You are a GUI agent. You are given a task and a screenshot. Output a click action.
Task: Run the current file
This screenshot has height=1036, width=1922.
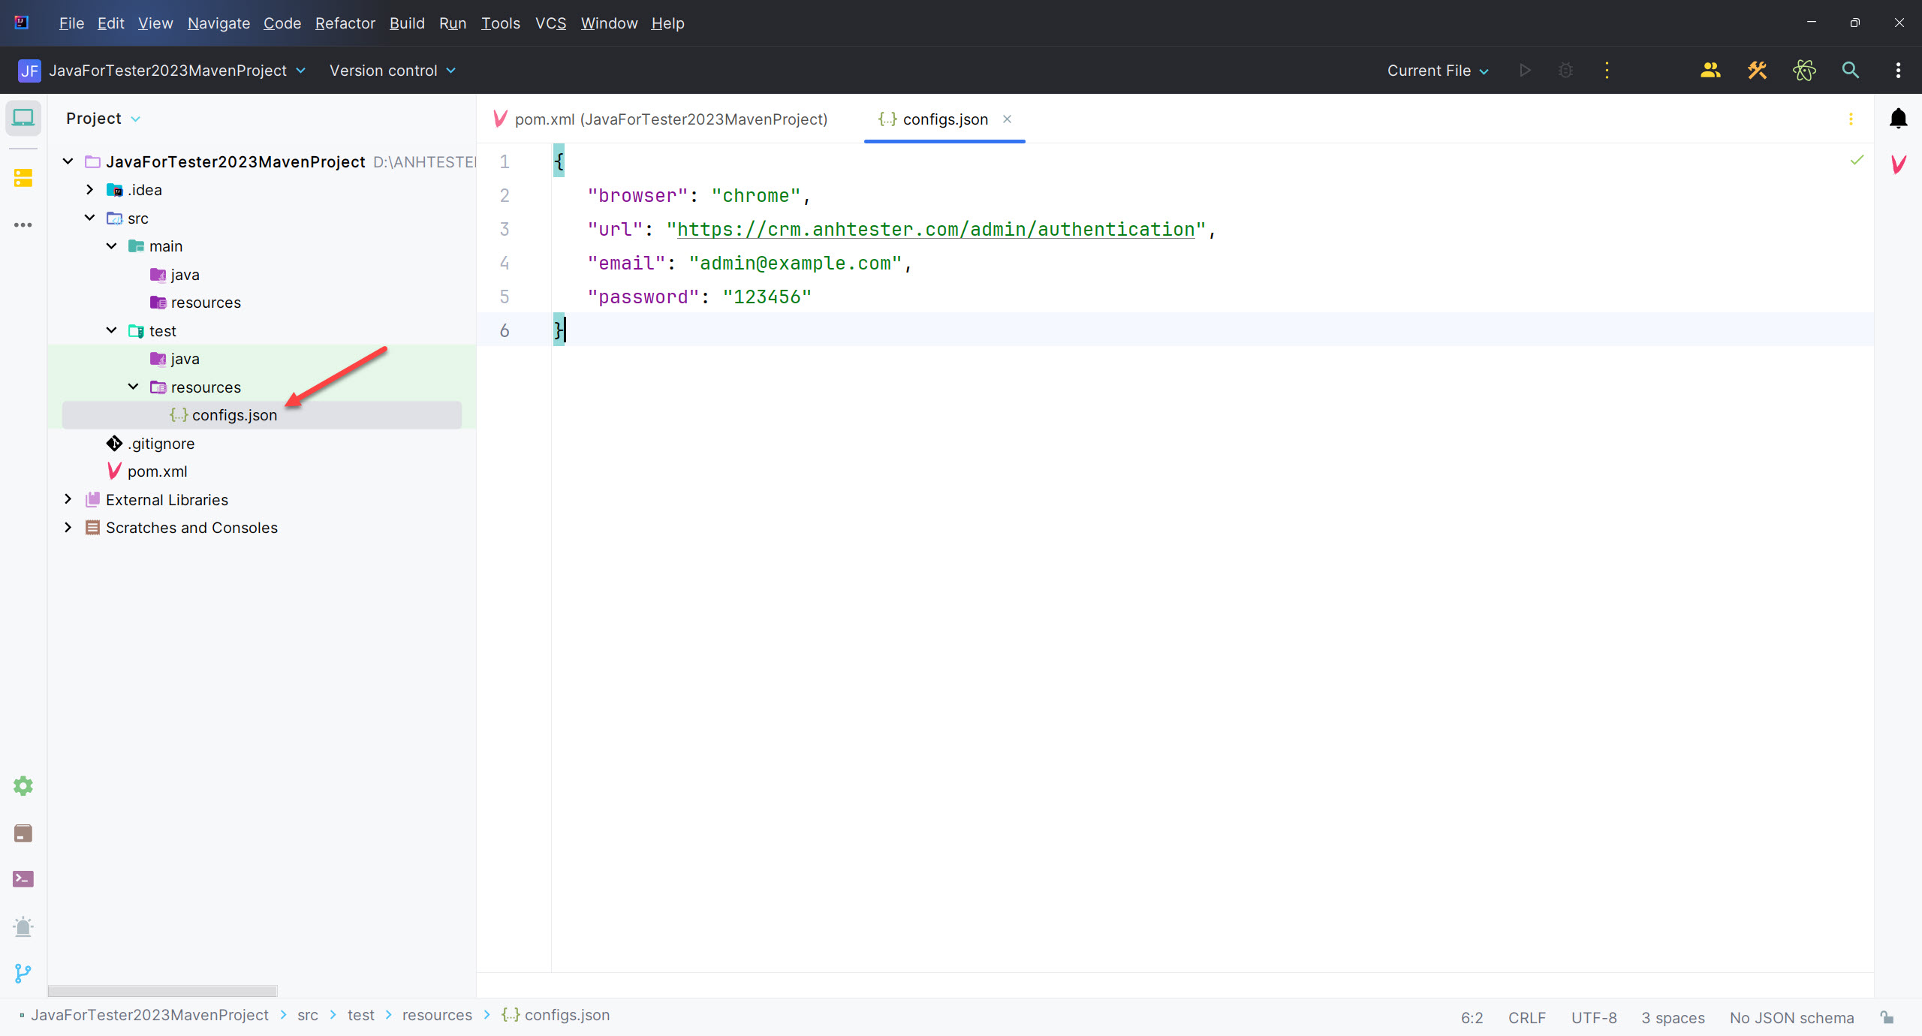tap(1525, 71)
